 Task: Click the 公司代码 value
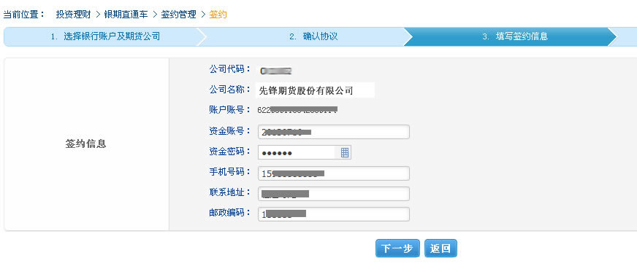pyautogui.click(x=276, y=71)
